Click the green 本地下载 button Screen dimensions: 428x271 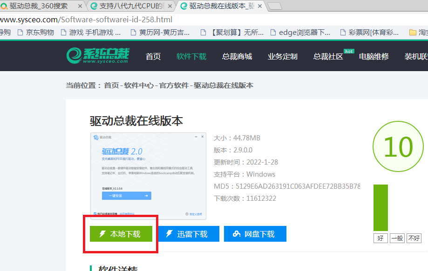[121, 234]
